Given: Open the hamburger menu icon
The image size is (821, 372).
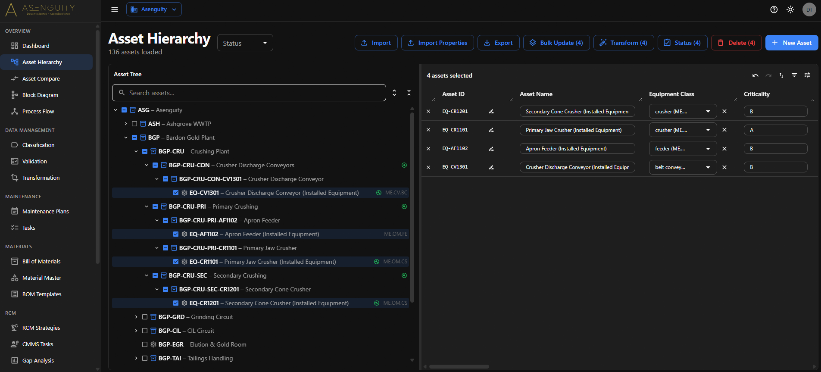Looking at the screenshot, I should coord(115,9).
